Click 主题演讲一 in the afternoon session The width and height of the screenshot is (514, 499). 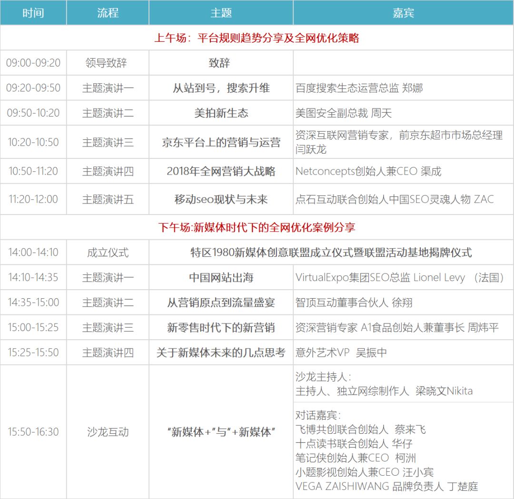[108, 277]
